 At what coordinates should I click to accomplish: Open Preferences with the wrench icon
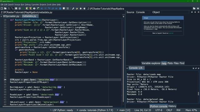coord(73,8)
